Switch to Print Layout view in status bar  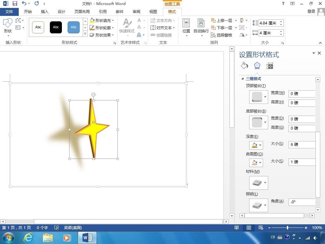(x=249, y=227)
